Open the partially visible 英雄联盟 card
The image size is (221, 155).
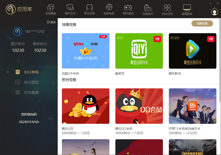(193, 147)
